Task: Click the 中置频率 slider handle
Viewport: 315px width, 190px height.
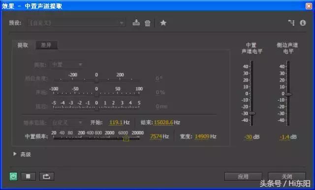Action: coord(126,138)
